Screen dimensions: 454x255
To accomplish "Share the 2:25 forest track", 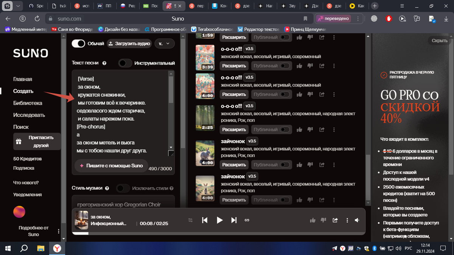I will point(322,130).
